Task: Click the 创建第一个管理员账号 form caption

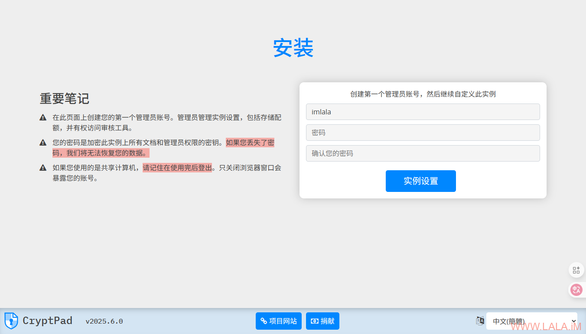Action: [423, 94]
